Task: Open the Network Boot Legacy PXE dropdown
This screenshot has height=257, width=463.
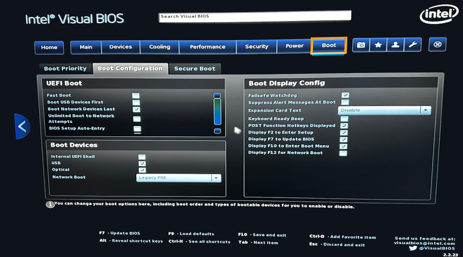Action: point(178,178)
